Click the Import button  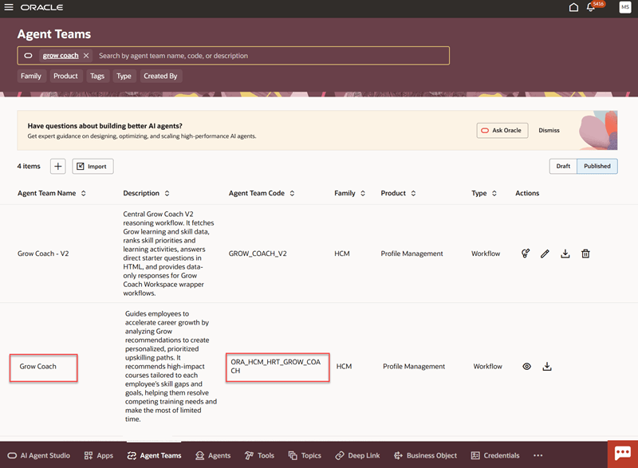[93, 167]
